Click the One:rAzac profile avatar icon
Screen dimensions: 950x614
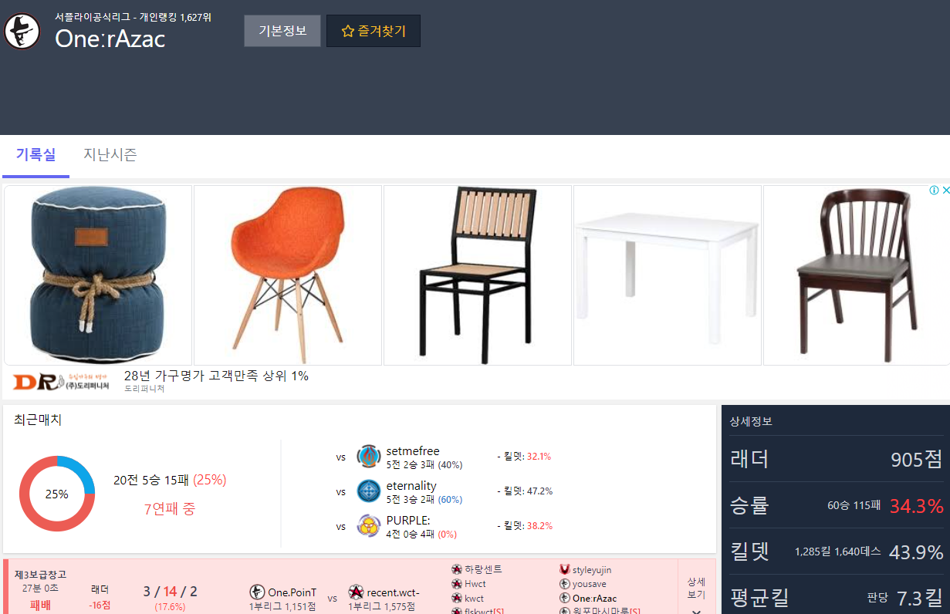pyautogui.click(x=22, y=32)
